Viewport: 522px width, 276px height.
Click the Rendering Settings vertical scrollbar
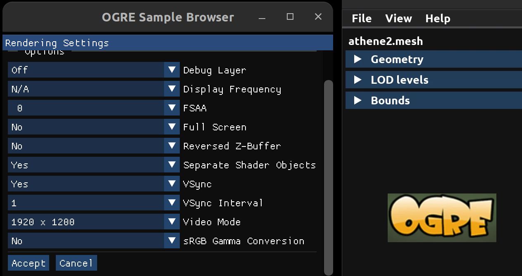point(329,177)
